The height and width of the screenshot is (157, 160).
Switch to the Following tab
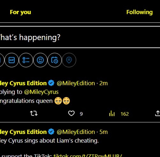click(x=139, y=12)
